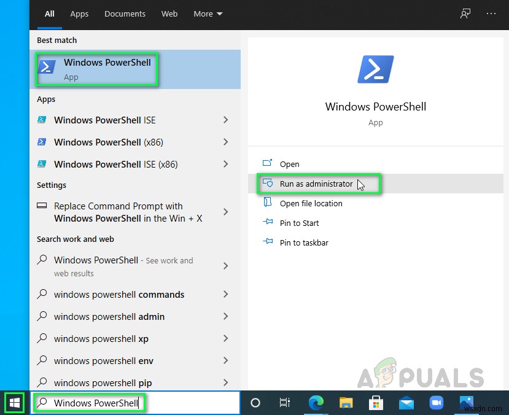This screenshot has height=415, width=509.
Task: Open the Documents search tab
Action: coord(125,14)
